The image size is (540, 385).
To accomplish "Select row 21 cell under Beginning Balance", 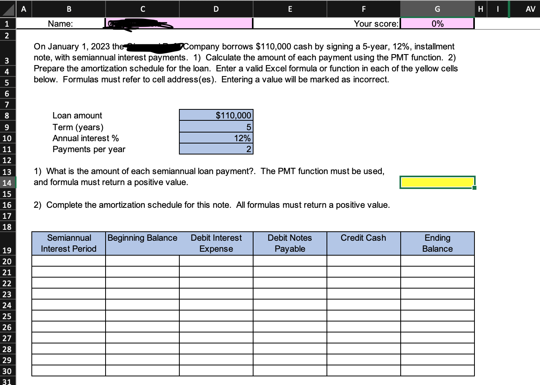I will tap(142, 272).
